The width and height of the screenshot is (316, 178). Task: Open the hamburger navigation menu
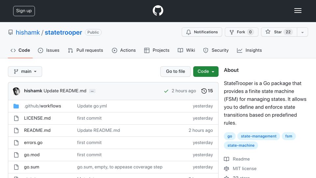point(298,11)
